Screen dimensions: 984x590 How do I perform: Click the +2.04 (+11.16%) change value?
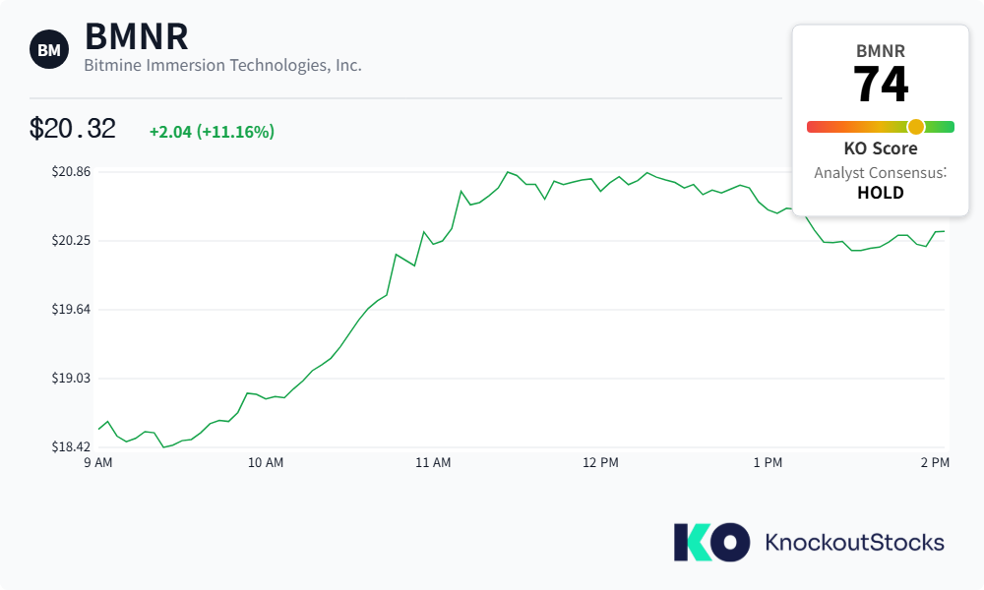click(x=212, y=132)
